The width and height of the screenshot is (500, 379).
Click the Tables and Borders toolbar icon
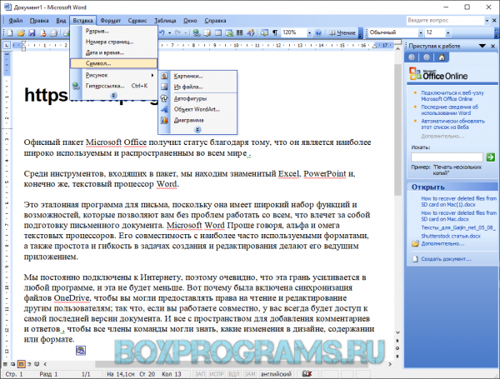[207, 32]
